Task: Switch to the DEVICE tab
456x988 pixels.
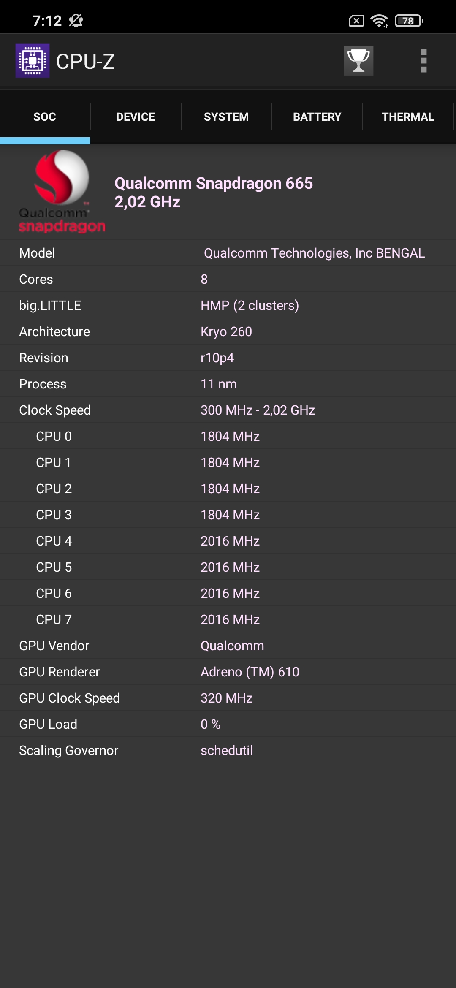Action: pyautogui.click(x=136, y=117)
